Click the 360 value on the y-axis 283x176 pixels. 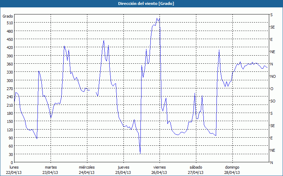[x=10, y=64]
